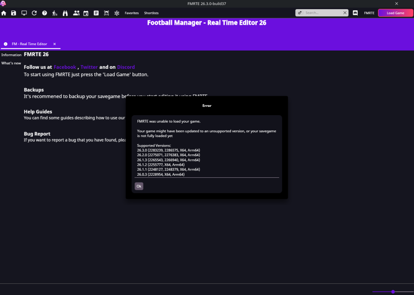Switch to the Information section
This screenshot has height=295, width=414.
pyautogui.click(x=11, y=55)
